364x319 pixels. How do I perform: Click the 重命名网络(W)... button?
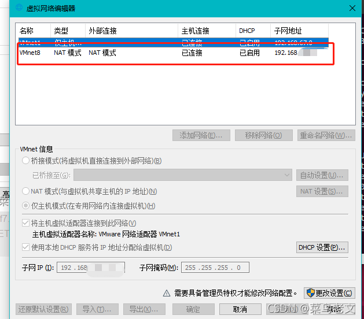(x=326, y=135)
